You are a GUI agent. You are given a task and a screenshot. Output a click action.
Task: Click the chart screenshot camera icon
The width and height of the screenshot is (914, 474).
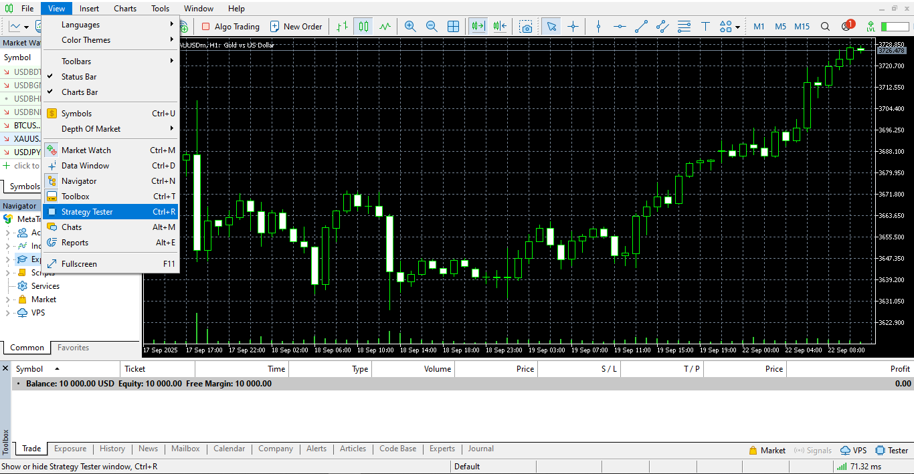point(527,27)
